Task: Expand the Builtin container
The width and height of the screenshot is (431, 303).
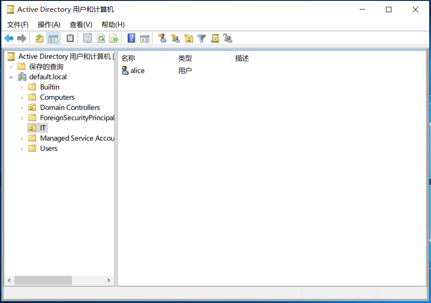Action: (x=22, y=87)
